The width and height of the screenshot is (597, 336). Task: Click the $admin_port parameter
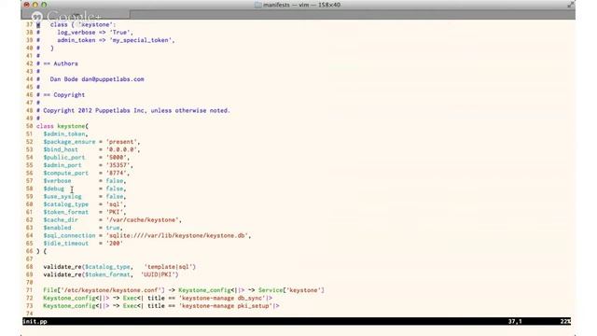(x=62, y=165)
